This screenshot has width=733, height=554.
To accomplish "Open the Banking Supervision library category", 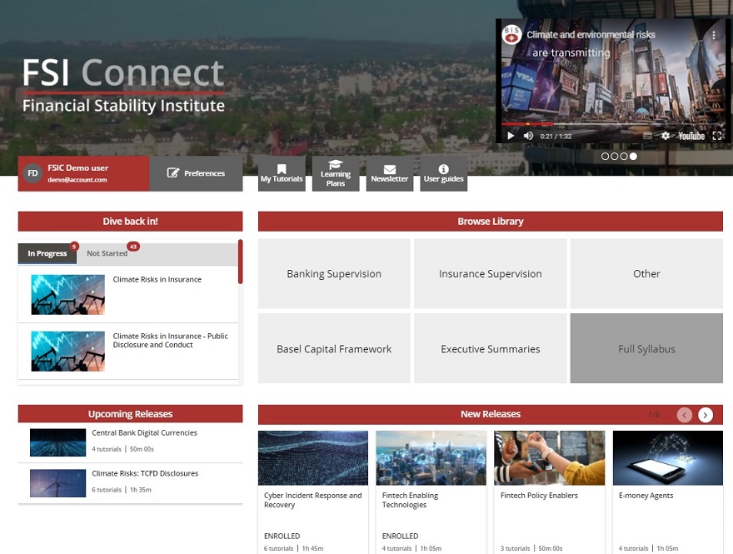I will [x=334, y=274].
